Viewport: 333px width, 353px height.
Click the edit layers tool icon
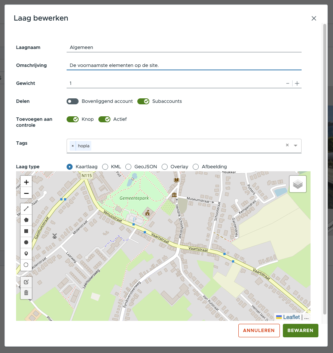tap(26, 282)
